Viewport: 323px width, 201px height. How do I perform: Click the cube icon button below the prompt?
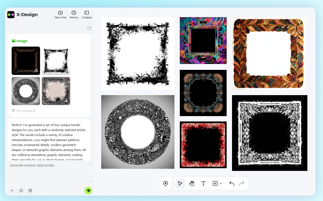click(x=21, y=191)
